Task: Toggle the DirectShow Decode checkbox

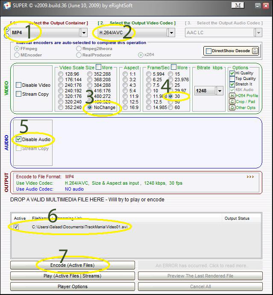Action: 208,51
